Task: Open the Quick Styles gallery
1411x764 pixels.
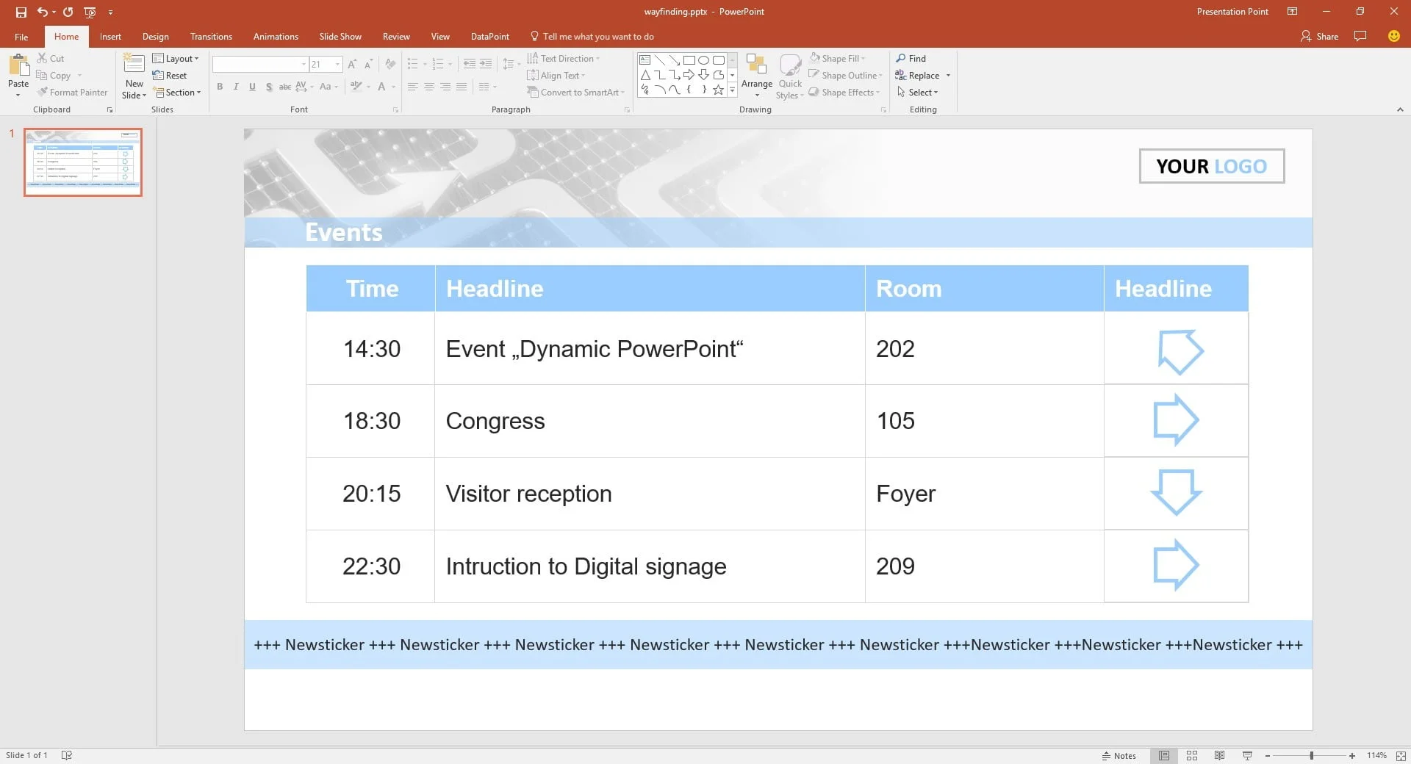Action: (790, 76)
